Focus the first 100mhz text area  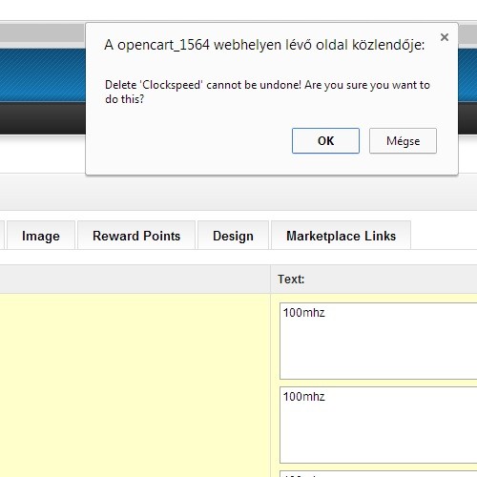(x=379, y=341)
